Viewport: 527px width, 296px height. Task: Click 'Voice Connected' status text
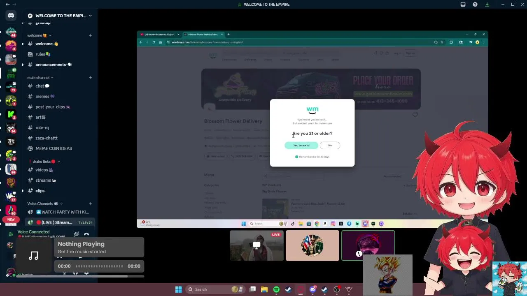tap(33, 232)
